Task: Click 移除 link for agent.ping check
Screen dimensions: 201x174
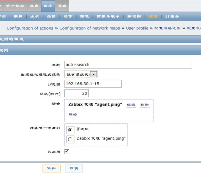Action: point(145,105)
